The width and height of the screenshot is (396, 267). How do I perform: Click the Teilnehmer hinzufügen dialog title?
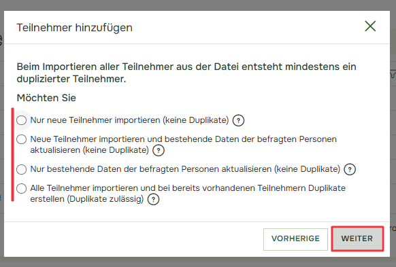click(x=74, y=27)
